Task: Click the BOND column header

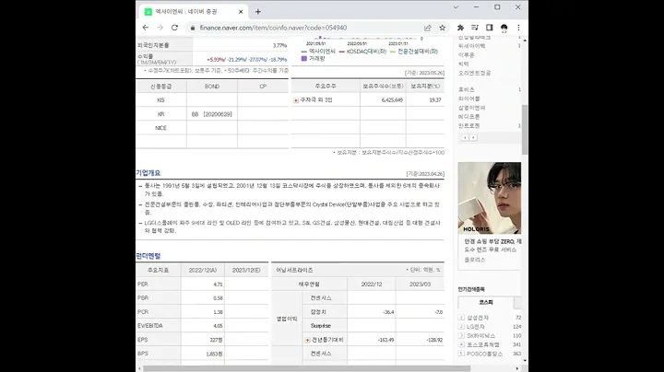Action: click(212, 87)
